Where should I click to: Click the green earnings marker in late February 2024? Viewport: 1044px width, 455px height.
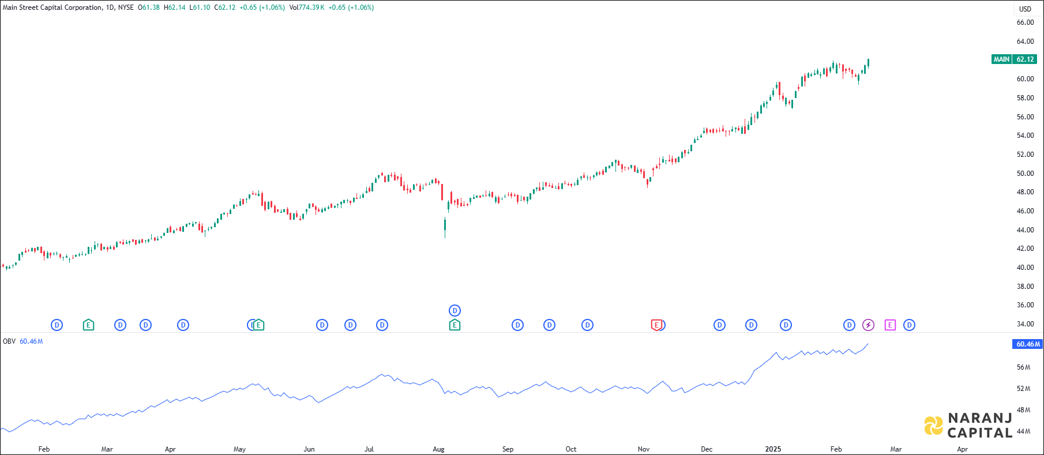(x=88, y=325)
